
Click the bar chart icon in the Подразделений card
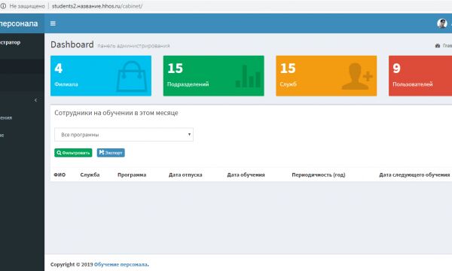point(248,76)
